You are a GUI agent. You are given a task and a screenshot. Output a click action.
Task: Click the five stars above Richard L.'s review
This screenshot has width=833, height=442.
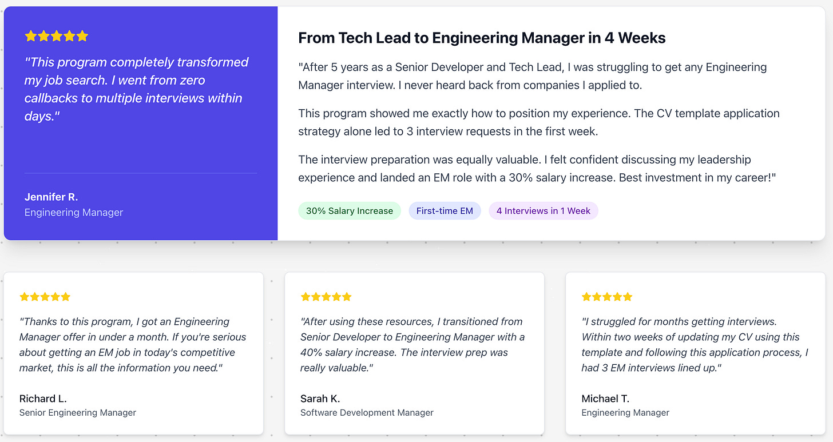click(45, 297)
